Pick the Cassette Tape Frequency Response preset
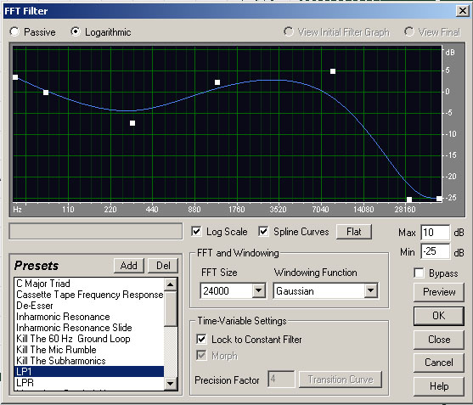Image resolution: width=473 pixels, height=405 pixels. pyautogui.click(x=89, y=295)
